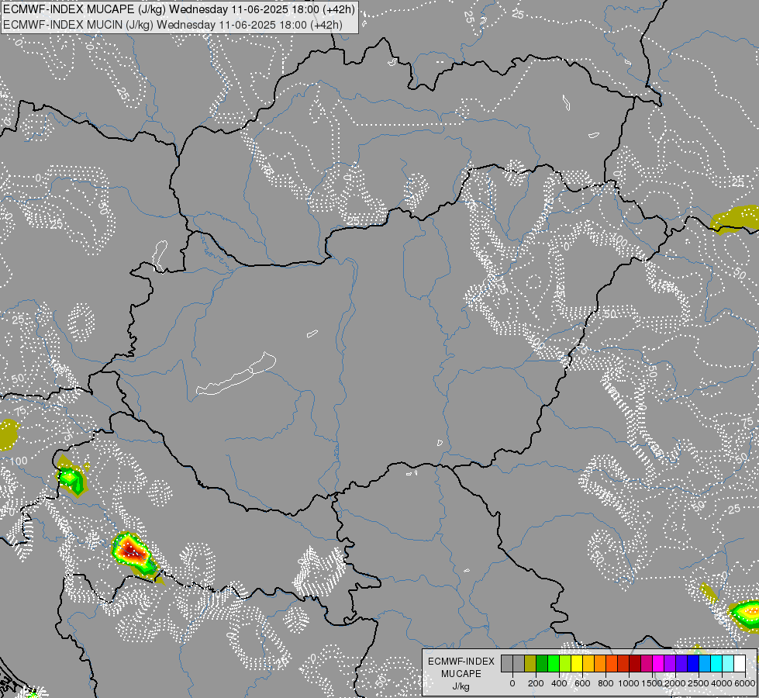The image size is (759, 698).
Task: Select the pure yellow legend swatch
Action: click(577, 663)
